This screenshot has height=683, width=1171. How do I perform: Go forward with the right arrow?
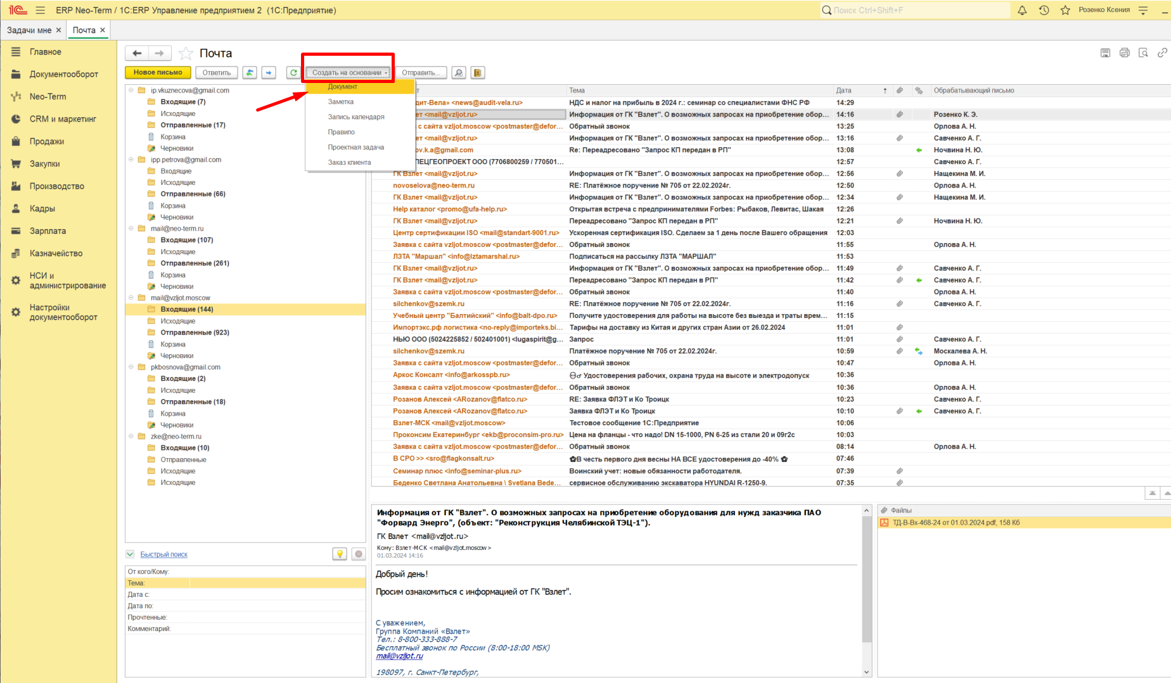click(x=160, y=53)
